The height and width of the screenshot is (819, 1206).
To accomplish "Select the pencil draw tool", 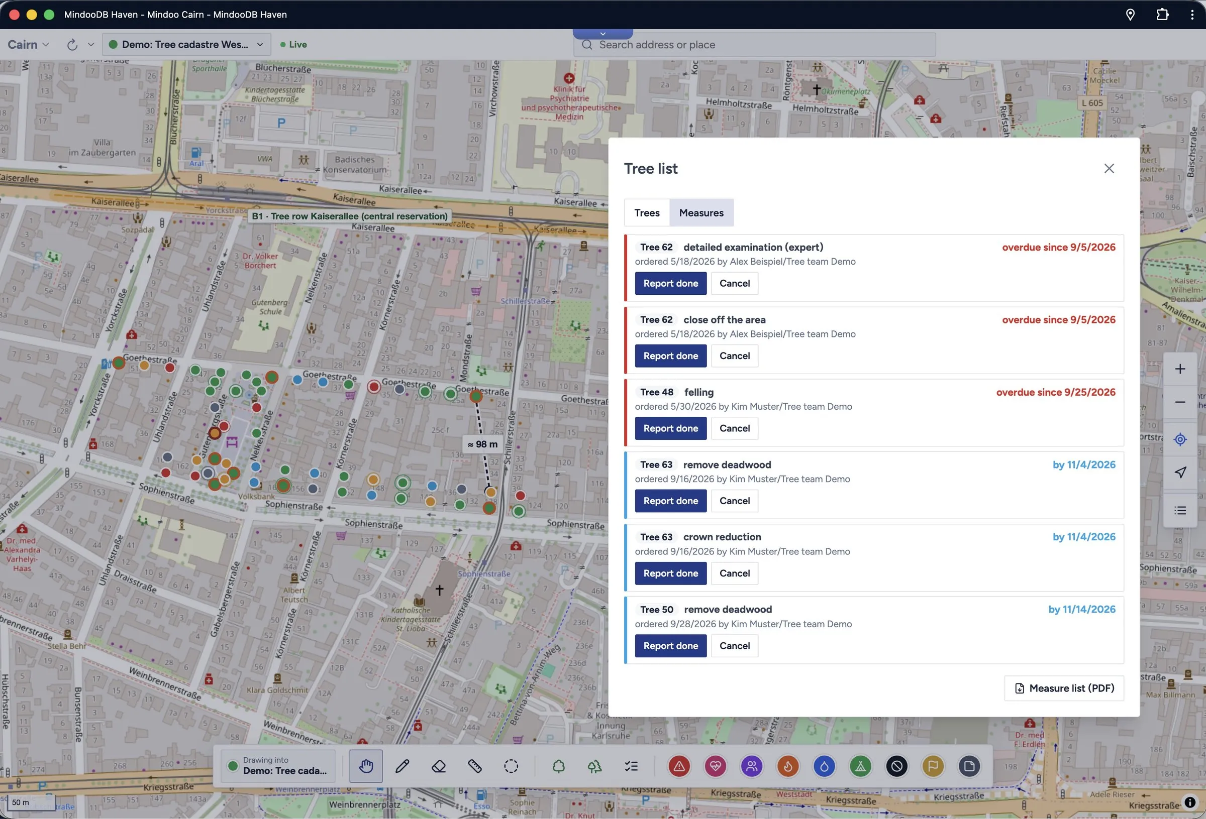I will (402, 766).
